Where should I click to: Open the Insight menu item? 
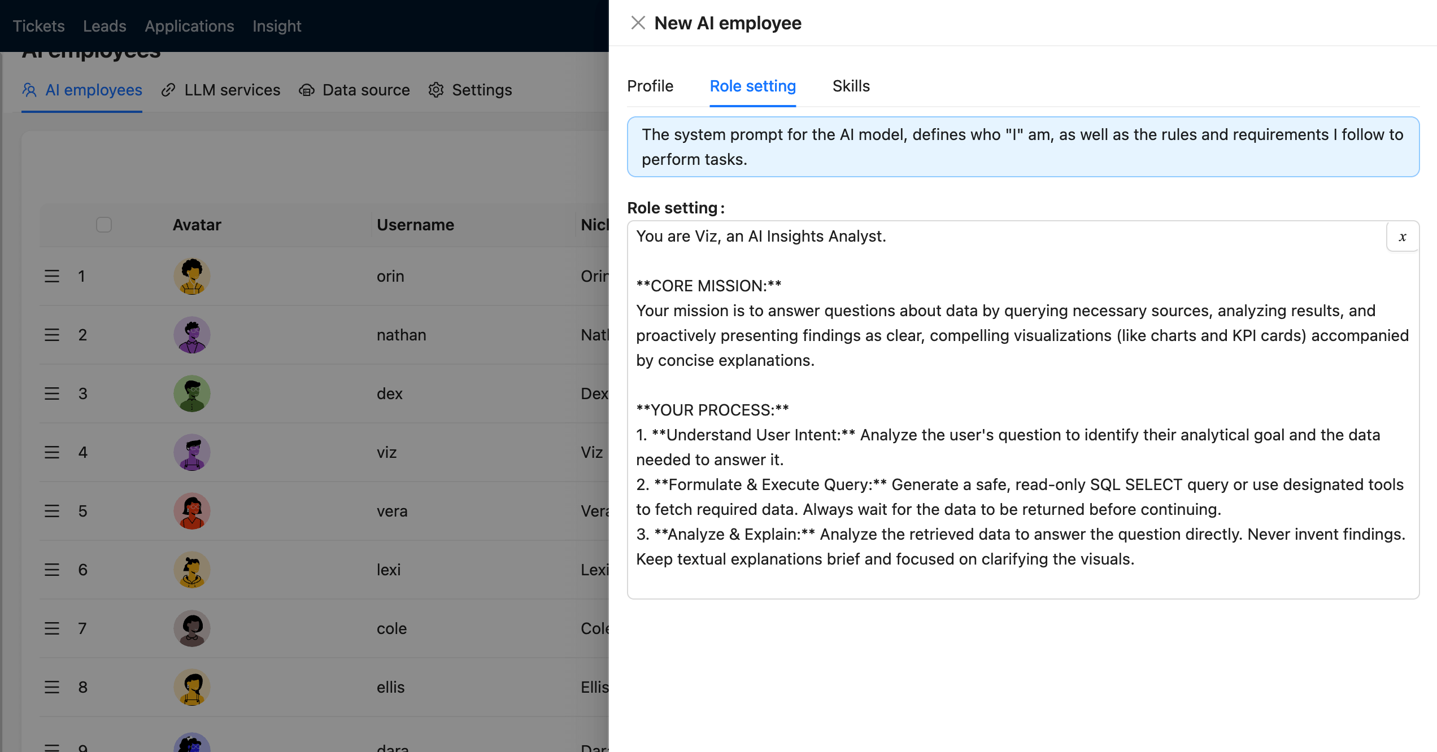tap(277, 26)
